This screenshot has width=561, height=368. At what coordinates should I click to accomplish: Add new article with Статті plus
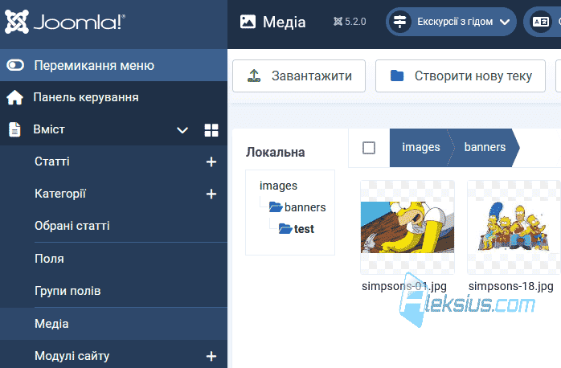click(x=211, y=162)
